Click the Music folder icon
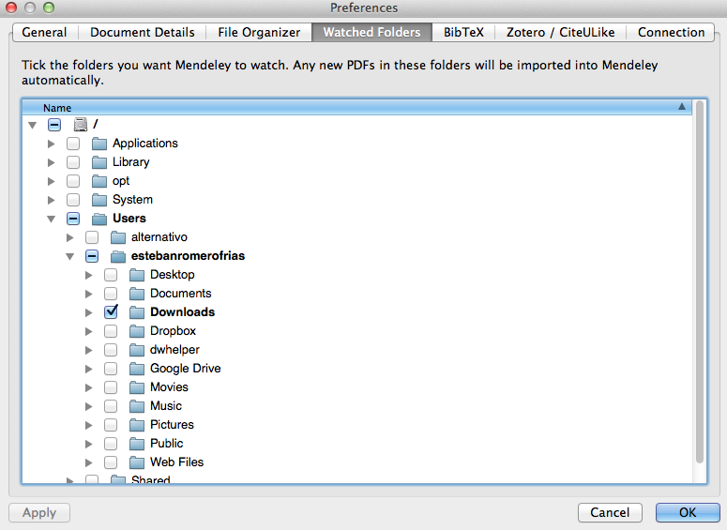Image resolution: width=727 pixels, height=530 pixels. [137, 406]
